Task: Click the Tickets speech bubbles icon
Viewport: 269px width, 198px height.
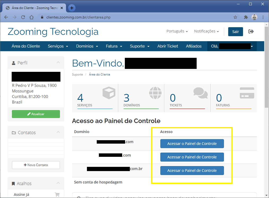Action: (201, 93)
